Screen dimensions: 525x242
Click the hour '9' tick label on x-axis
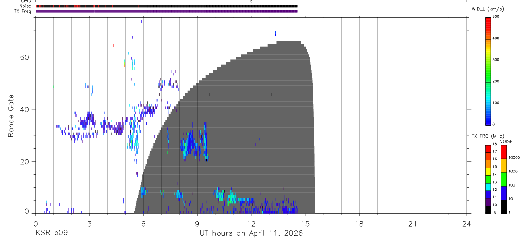(197, 224)
